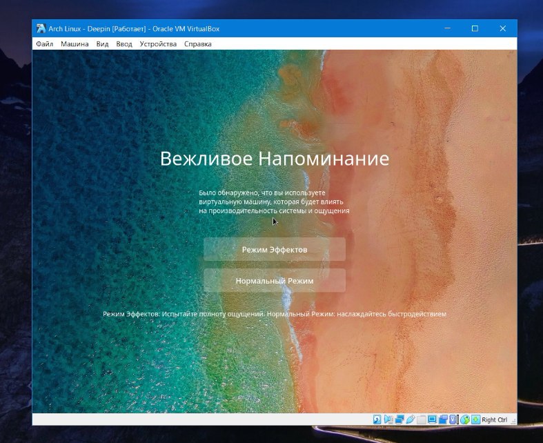Open the Устройства menu

pos(158,44)
